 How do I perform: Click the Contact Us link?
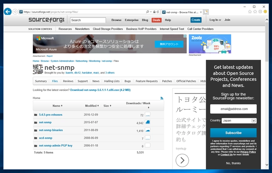[x=227, y=155]
